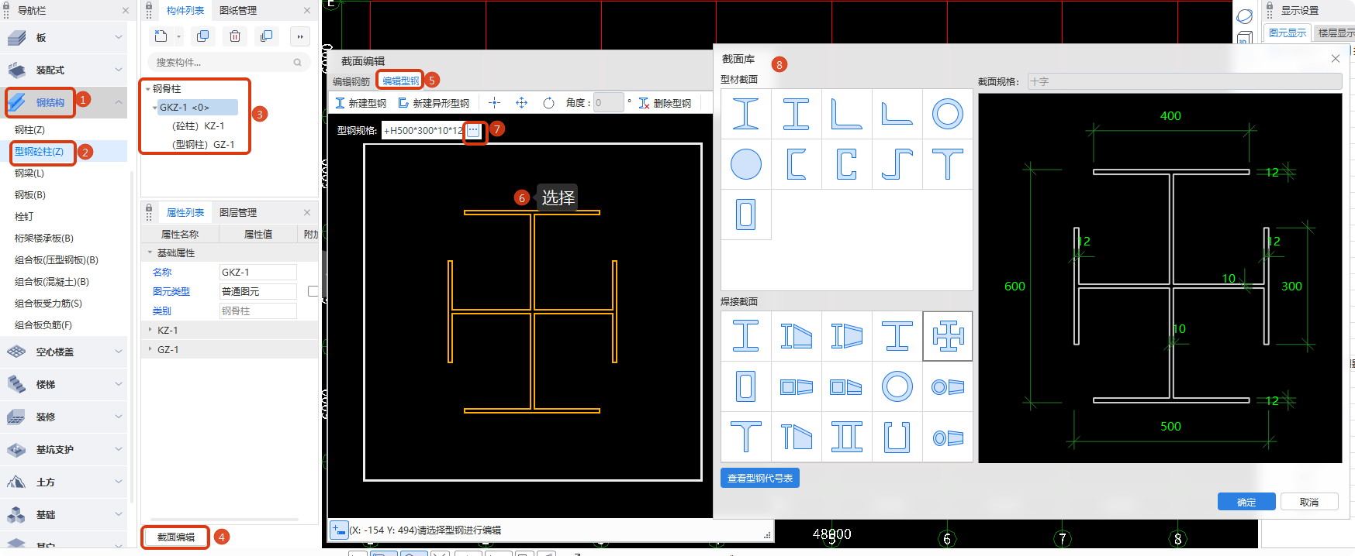Click the move arrows icon in 截面编辑 toolbar

(521, 103)
